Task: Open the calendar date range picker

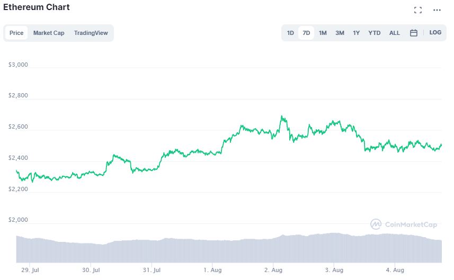Action: click(x=414, y=33)
